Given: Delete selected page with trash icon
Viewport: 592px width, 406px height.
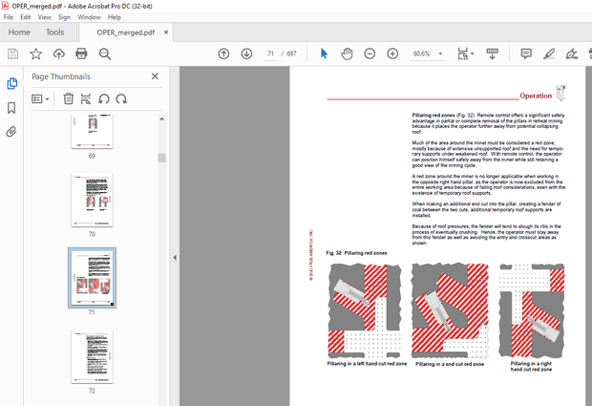Looking at the screenshot, I should [69, 98].
